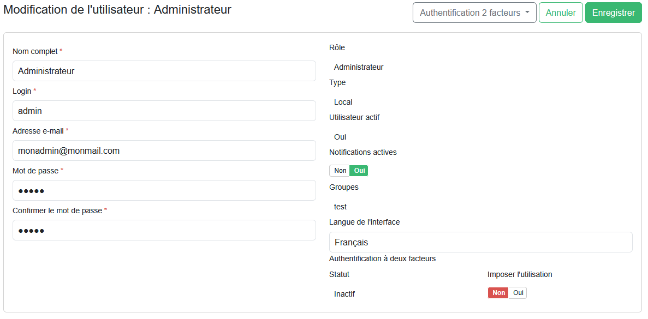
Task: Confirm Notifications actives stays on Oui
Action: [x=359, y=170]
